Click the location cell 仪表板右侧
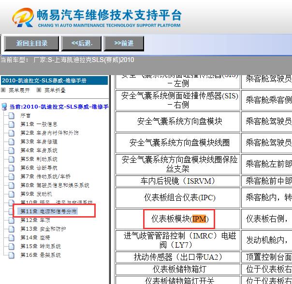292x284 pixels. (267, 219)
